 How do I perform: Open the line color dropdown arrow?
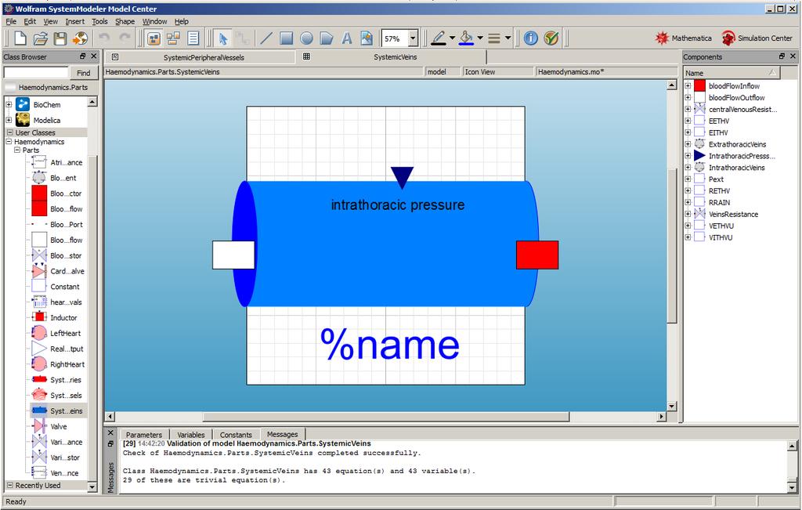(x=453, y=38)
